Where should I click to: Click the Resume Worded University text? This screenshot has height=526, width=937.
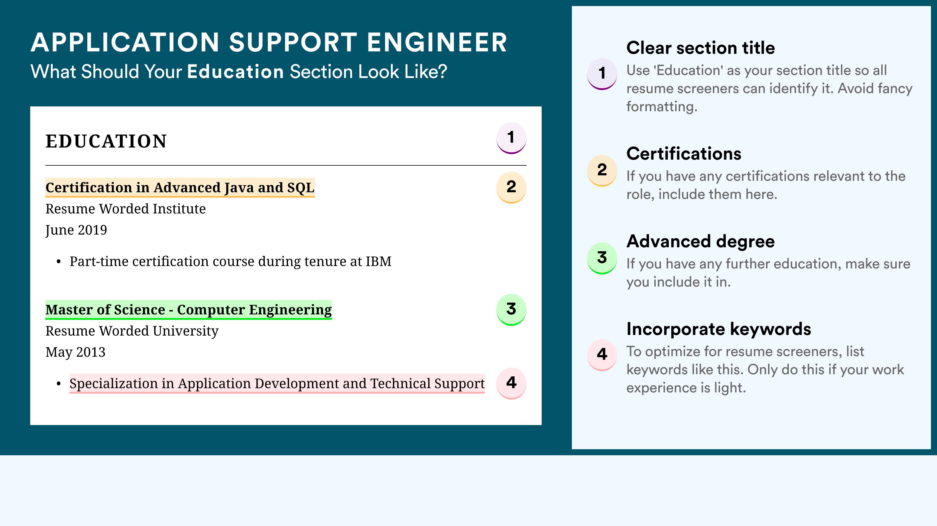[132, 331]
